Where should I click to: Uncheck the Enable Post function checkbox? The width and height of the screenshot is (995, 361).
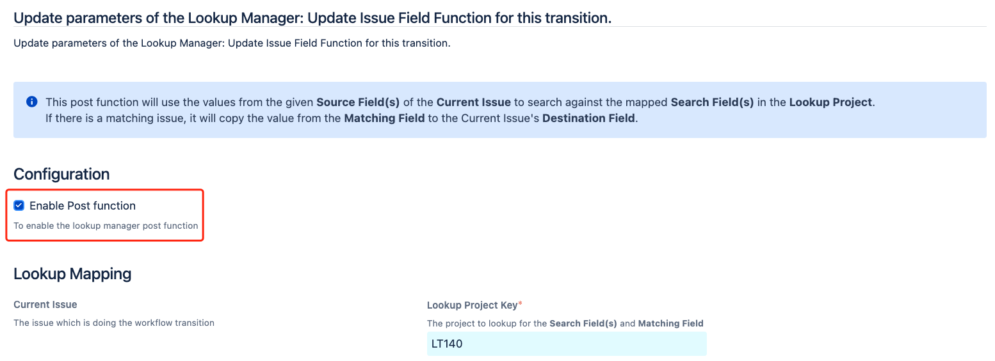(19, 206)
